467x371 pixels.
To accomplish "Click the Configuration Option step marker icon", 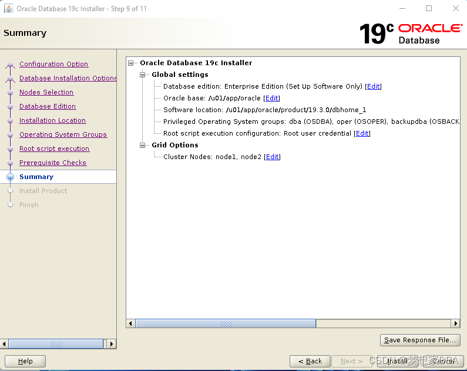I will [x=10, y=64].
